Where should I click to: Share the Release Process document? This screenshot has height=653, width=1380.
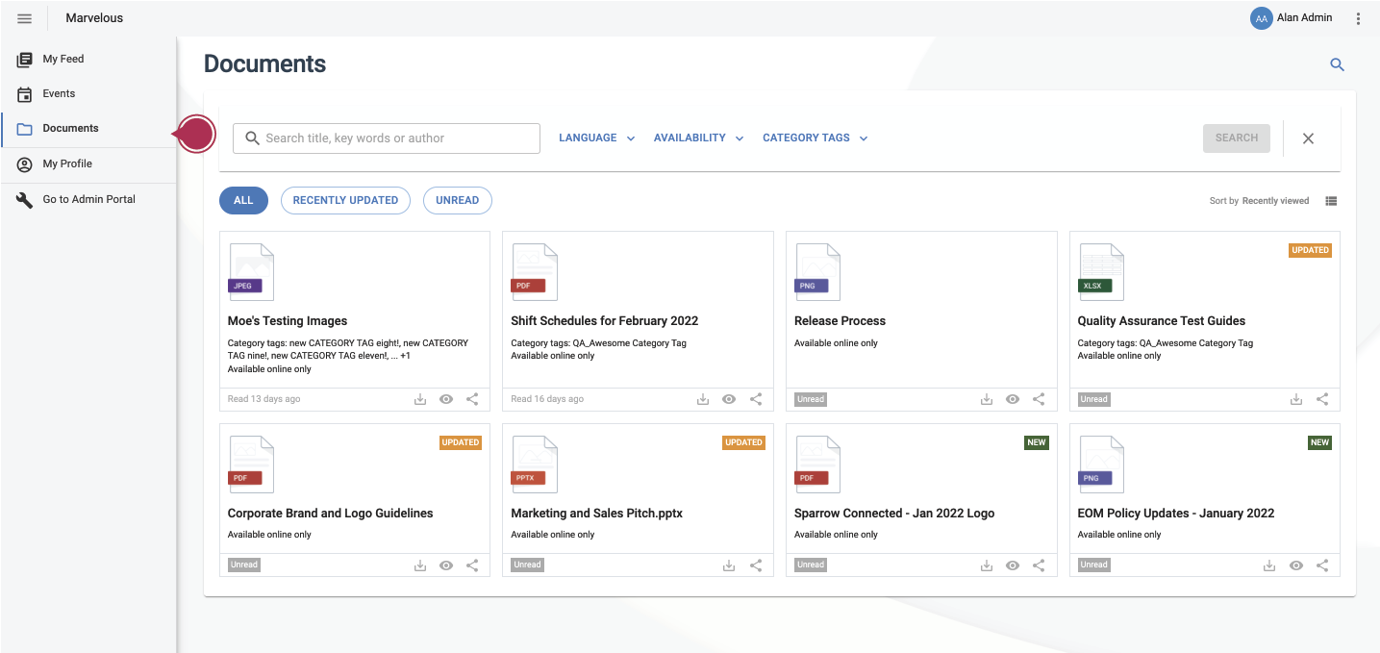pos(1039,399)
